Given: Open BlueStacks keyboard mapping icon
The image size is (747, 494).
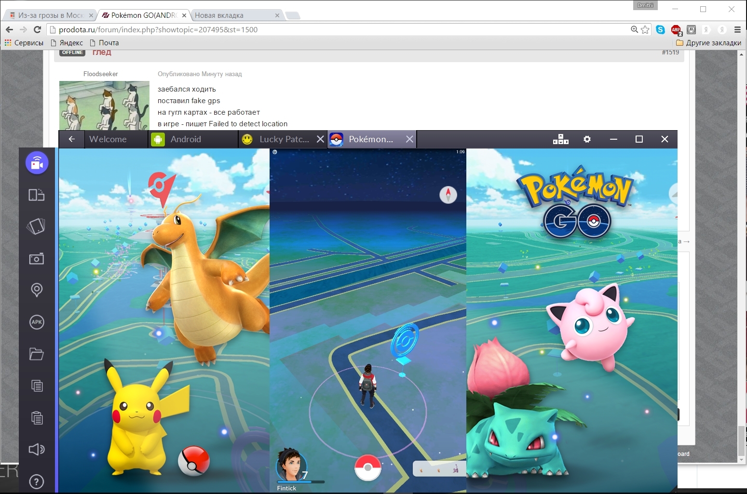Looking at the screenshot, I should click(560, 139).
